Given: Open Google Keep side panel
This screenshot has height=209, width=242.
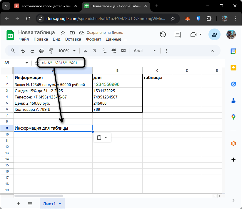Looking at the screenshot, I should (233, 68).
